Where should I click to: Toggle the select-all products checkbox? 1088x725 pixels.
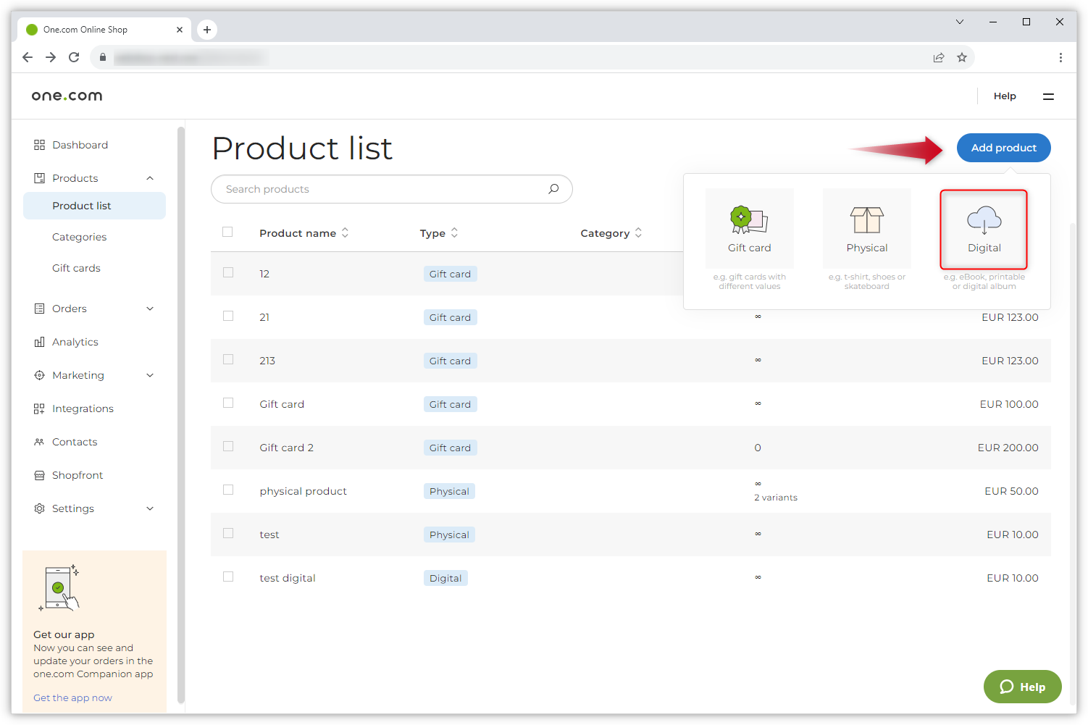[227, 232]
